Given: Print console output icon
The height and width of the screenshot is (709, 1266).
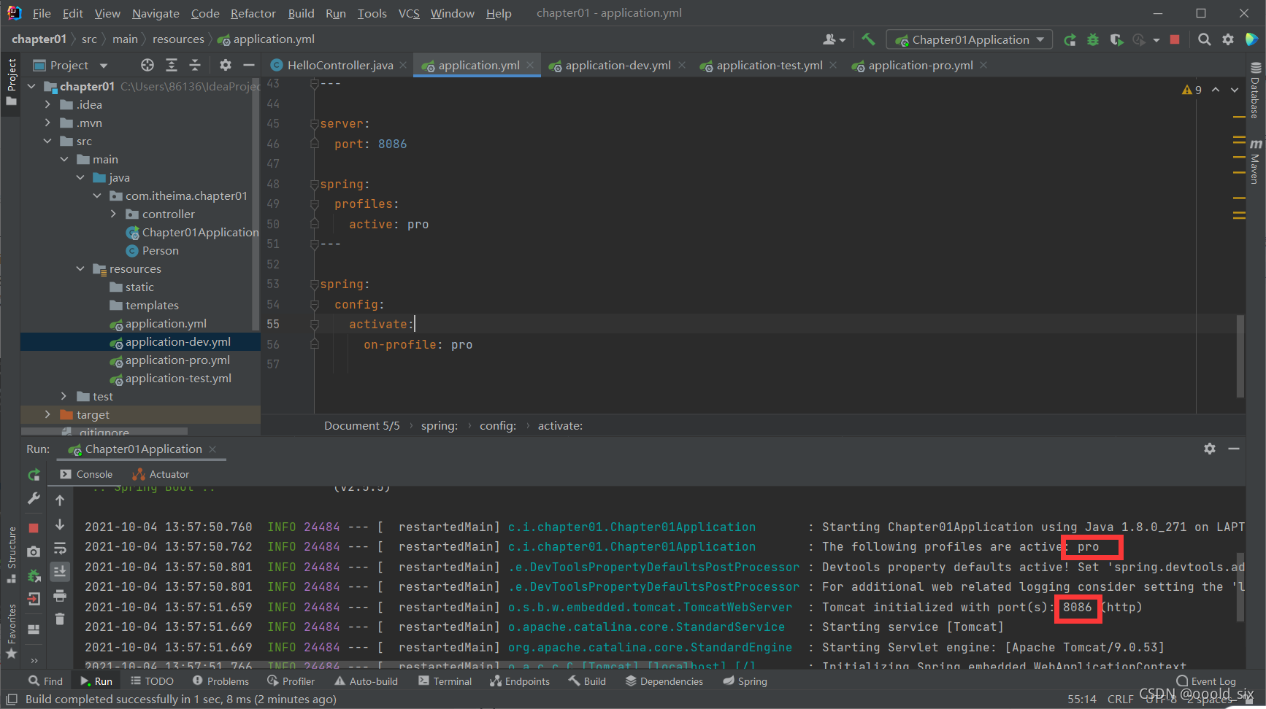Looking at the screenshot, I should (60, 596).
